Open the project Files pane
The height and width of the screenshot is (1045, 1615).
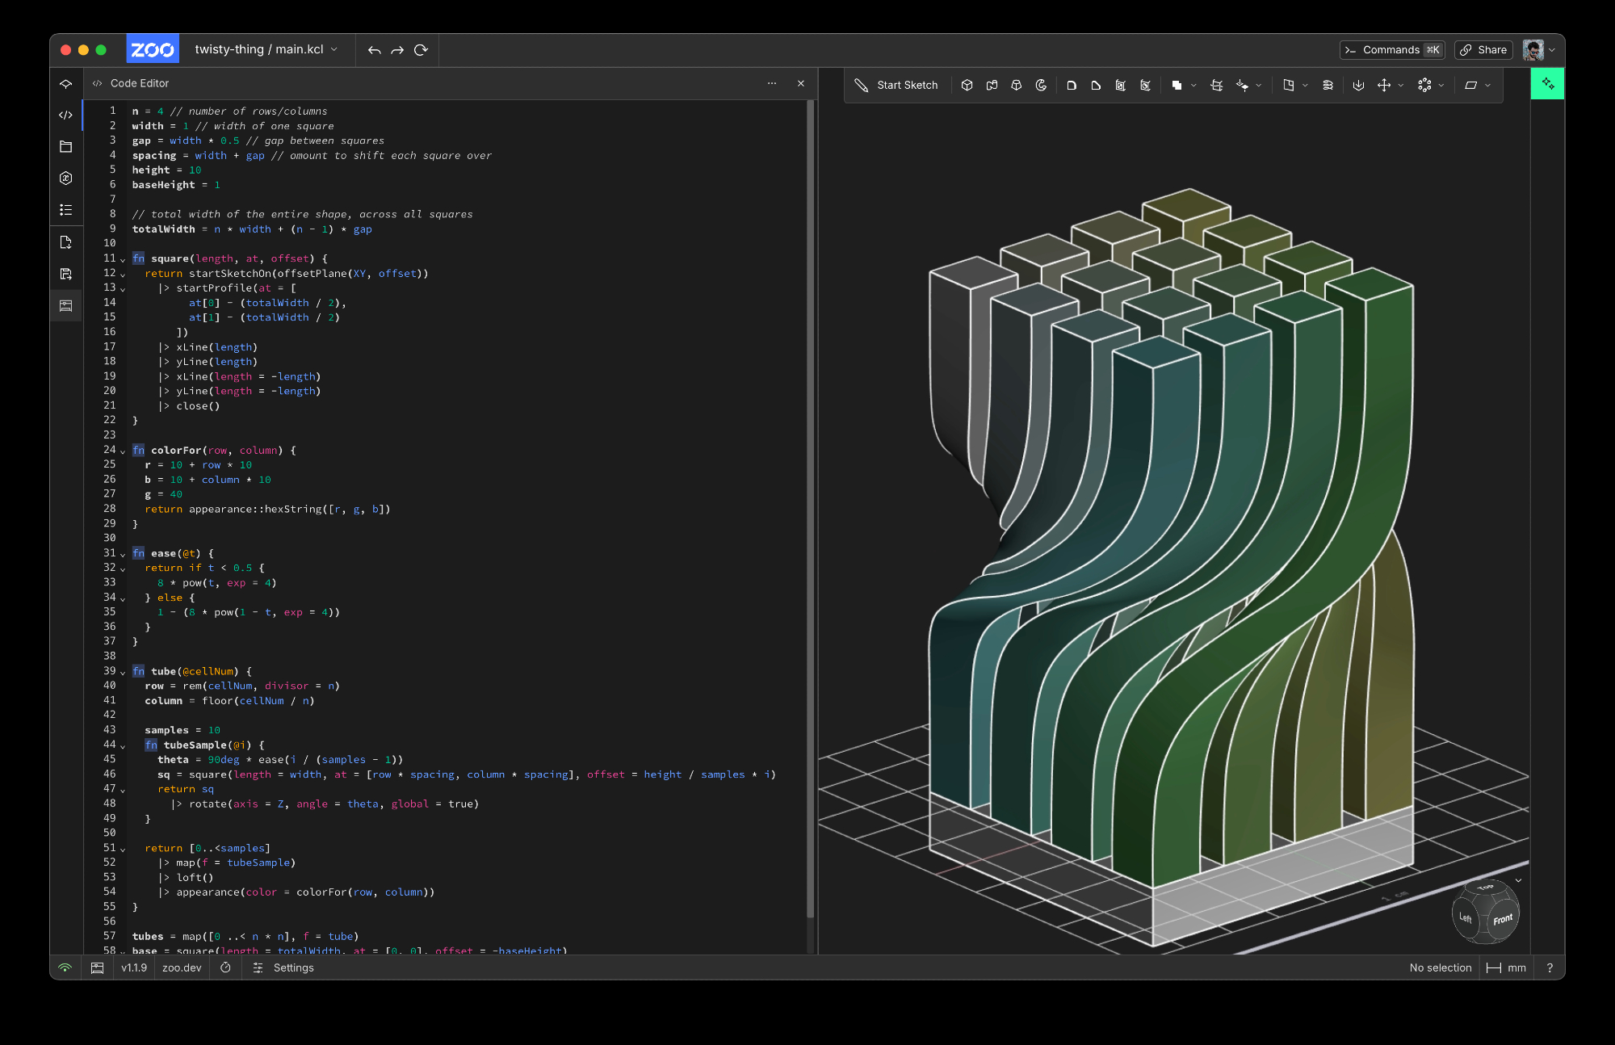[x=66, y=147]
